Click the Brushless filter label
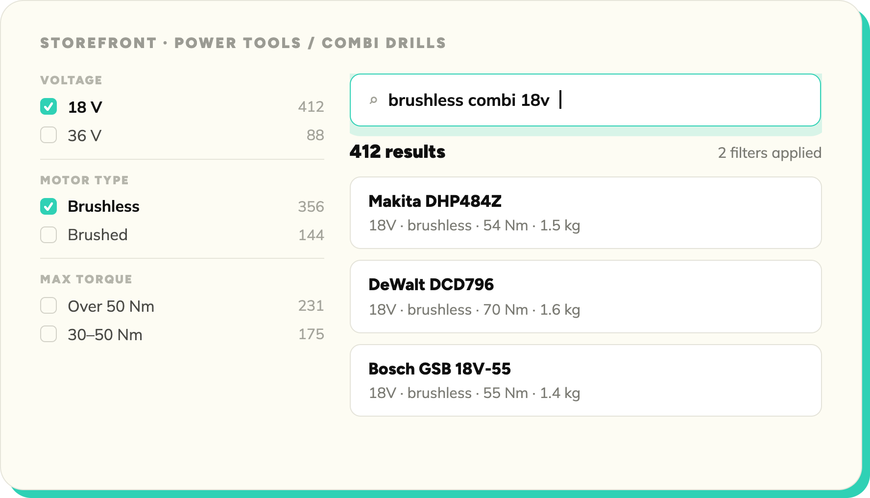This screenshot has width=870, height=498. pos(104,206)
